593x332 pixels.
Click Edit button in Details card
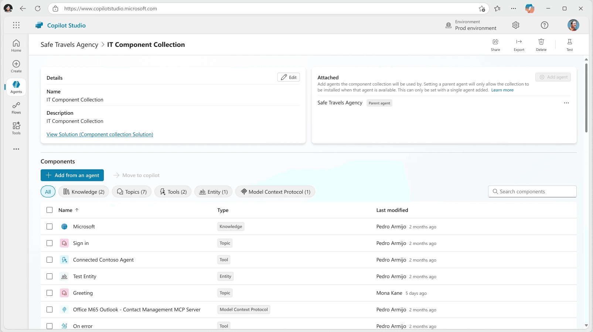coord(289,77)
